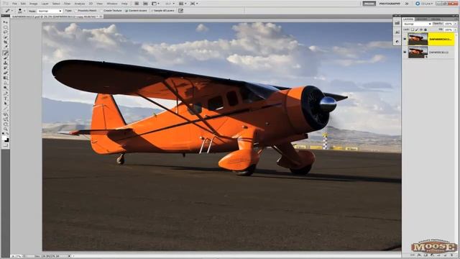460x259 pixels.
Task: Open the Layers panel options menu
Action: (455, 19)
